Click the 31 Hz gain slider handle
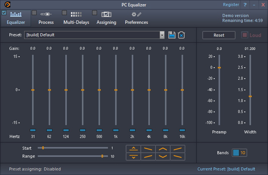 point(33,90)
